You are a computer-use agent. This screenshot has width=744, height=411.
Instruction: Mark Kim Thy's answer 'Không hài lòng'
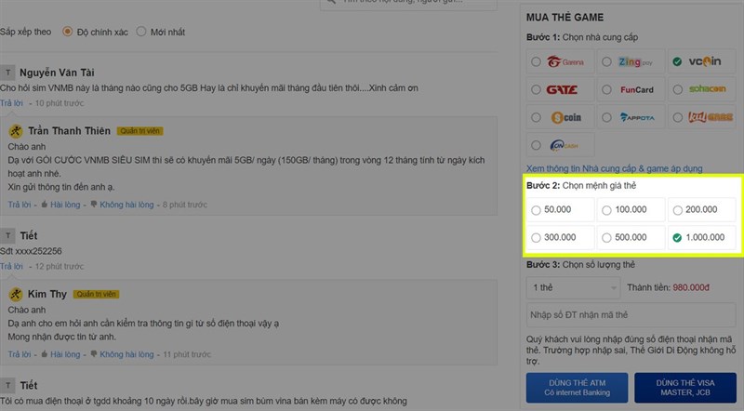pyautogui.click(x=122, y=354)
